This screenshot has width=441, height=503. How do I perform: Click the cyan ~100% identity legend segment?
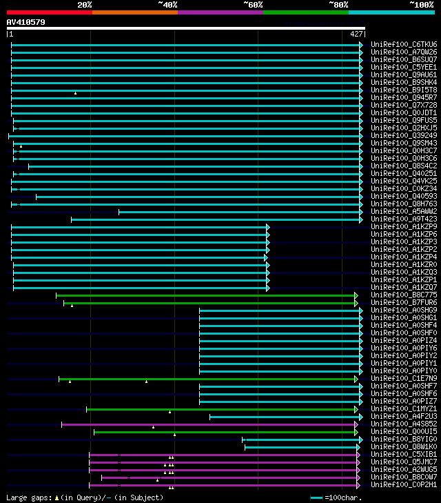pos(391,12)
